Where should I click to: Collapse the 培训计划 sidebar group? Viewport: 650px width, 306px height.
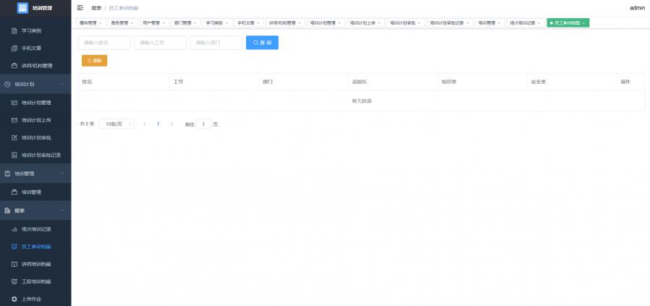(62, 84)
